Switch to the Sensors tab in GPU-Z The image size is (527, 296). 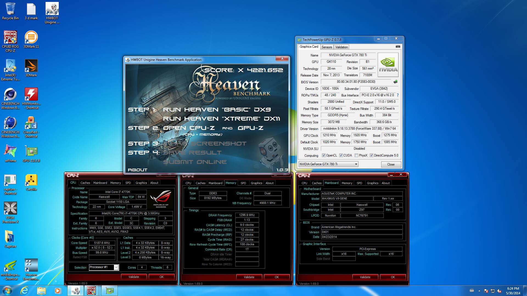point(327,47)
